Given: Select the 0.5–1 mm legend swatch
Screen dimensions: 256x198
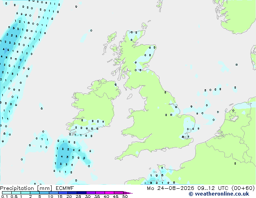Looking at the screenshot, I should coord(16,193).
